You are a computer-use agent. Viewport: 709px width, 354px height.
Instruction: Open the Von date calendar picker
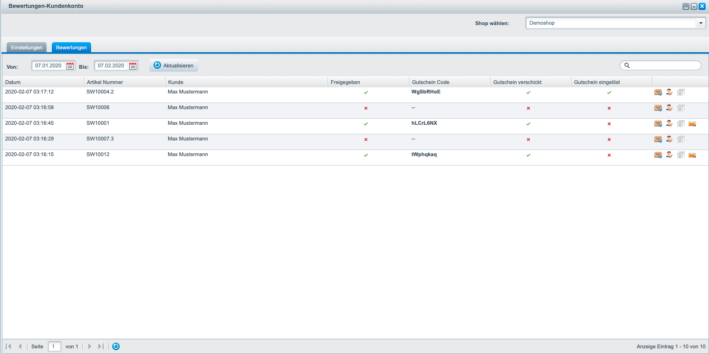(x=70, y=66)
